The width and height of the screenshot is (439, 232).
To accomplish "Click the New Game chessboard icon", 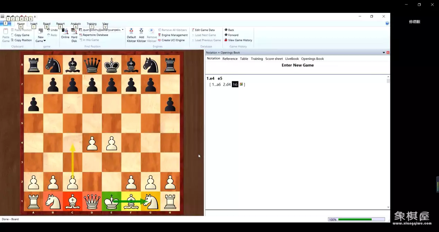I will tap(41, 31).
